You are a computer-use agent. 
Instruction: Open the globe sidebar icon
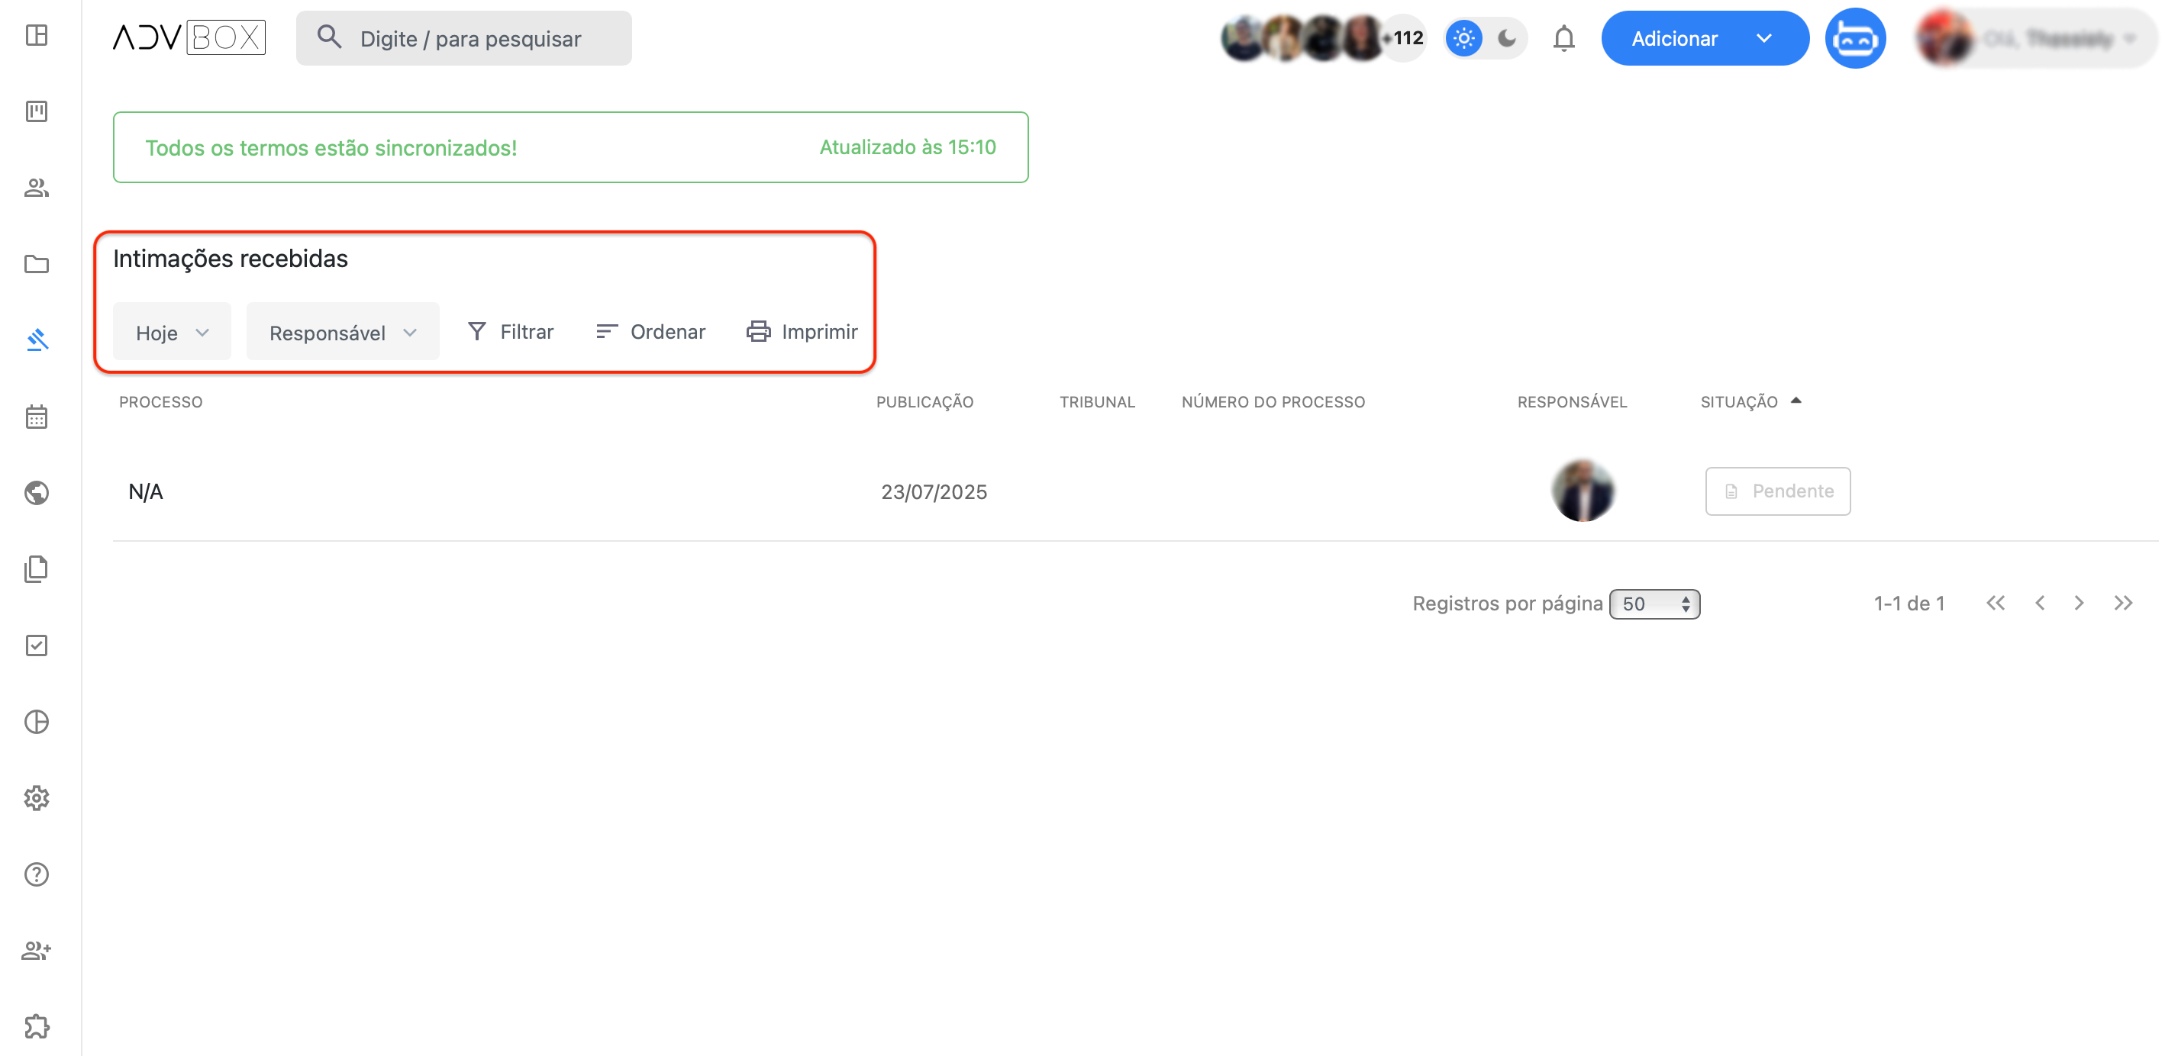(x=36, y=492)
